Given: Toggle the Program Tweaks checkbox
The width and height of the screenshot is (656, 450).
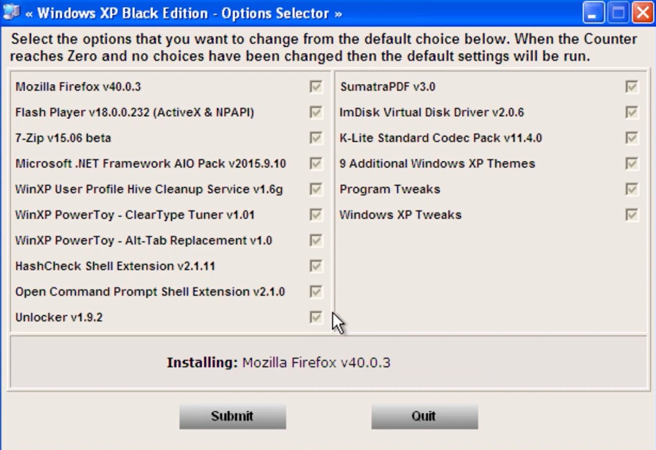Looking at the screenshot, I should coord(631,189).
